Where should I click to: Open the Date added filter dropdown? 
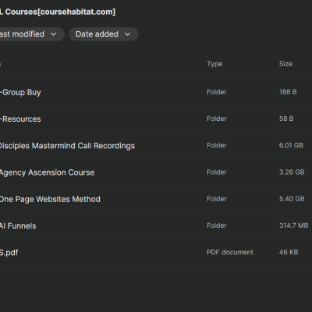(104, 34)
